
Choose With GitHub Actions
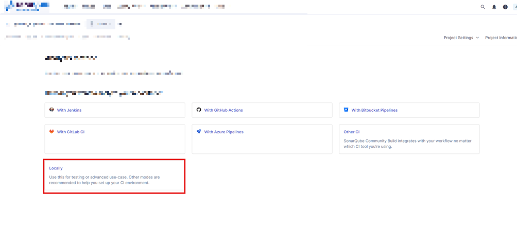[x=223, y=110]
